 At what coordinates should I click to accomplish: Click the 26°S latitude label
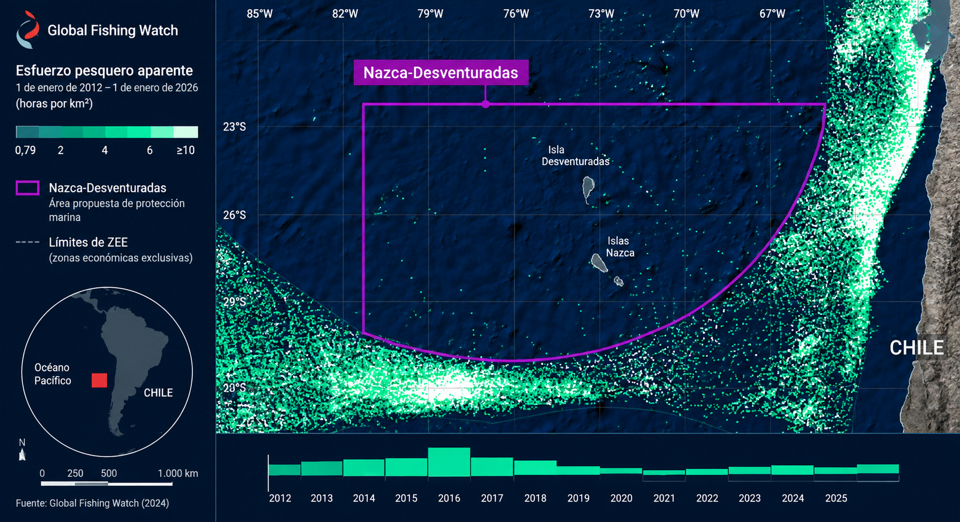[x=234, y=215]
